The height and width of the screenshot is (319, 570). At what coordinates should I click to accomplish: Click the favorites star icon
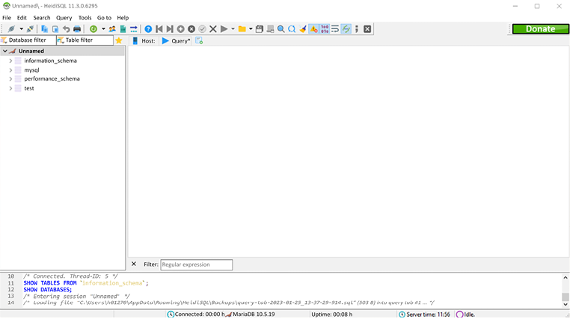point(119,40)
